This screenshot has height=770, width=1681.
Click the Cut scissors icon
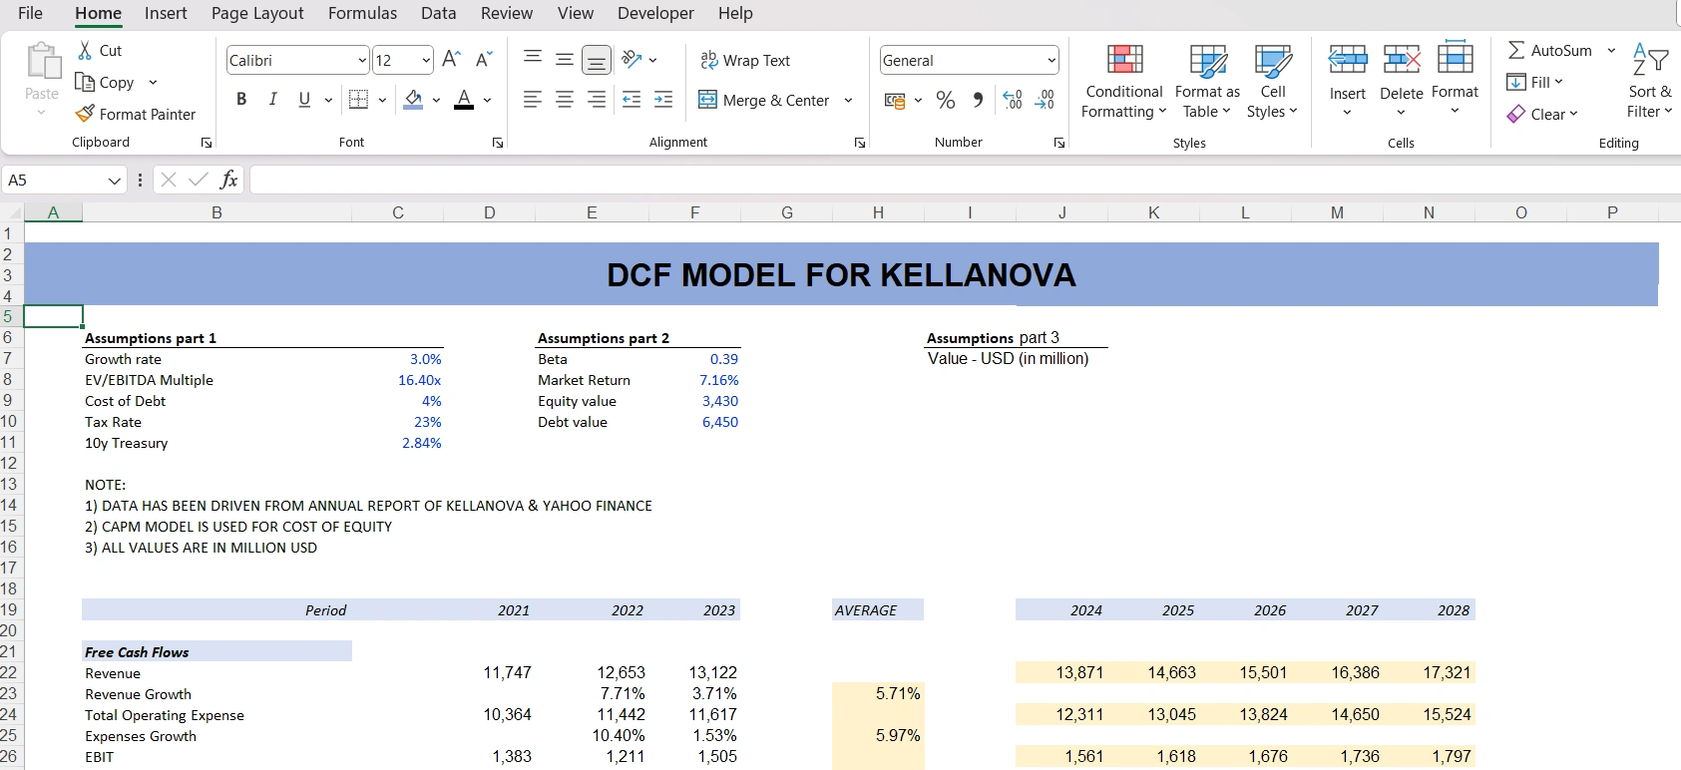[86, 51]
